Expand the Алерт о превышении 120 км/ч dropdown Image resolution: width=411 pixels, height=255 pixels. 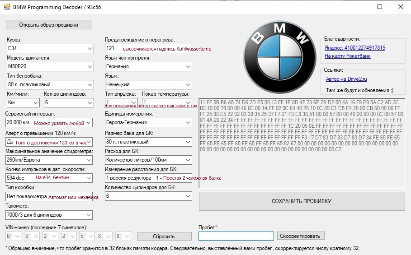click(x=49, y=142)
